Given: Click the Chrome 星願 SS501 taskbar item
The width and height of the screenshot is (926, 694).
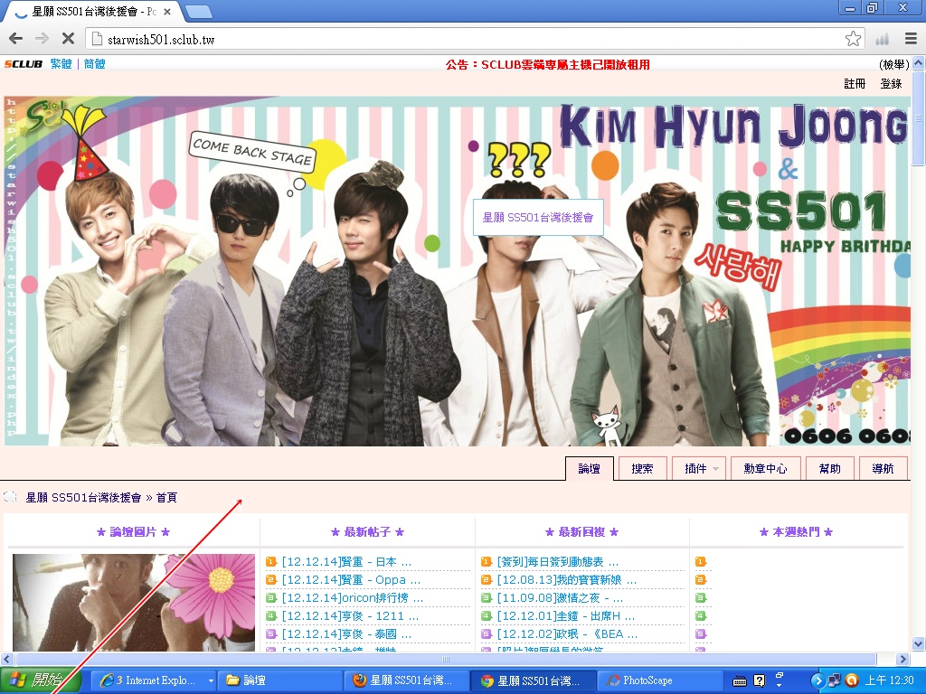Looking at the screenshot, I should 534,680.
